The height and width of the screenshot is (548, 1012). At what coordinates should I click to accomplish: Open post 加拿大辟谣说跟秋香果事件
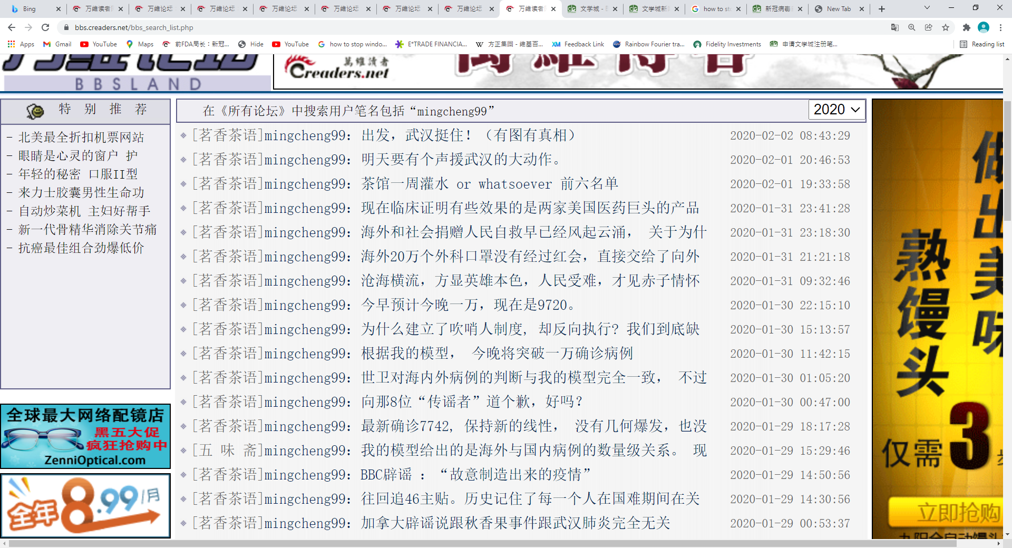pyautogui.click(x=515, y=523)
